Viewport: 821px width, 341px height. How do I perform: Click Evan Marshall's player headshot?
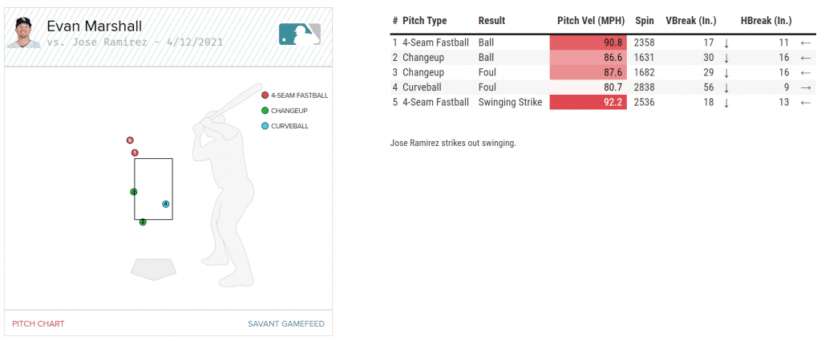pos(22,34)
